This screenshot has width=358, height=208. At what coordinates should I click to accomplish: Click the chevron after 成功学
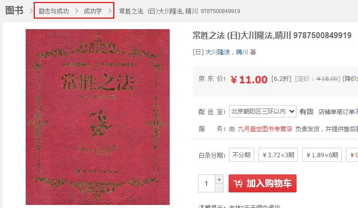(110, 11)
